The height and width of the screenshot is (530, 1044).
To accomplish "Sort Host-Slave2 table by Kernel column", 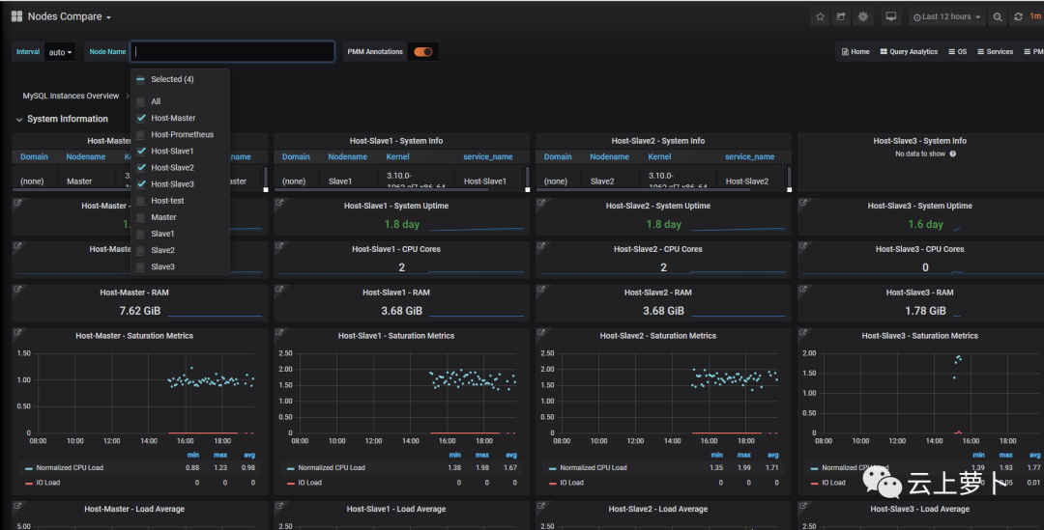I will [x=659, y=157].
